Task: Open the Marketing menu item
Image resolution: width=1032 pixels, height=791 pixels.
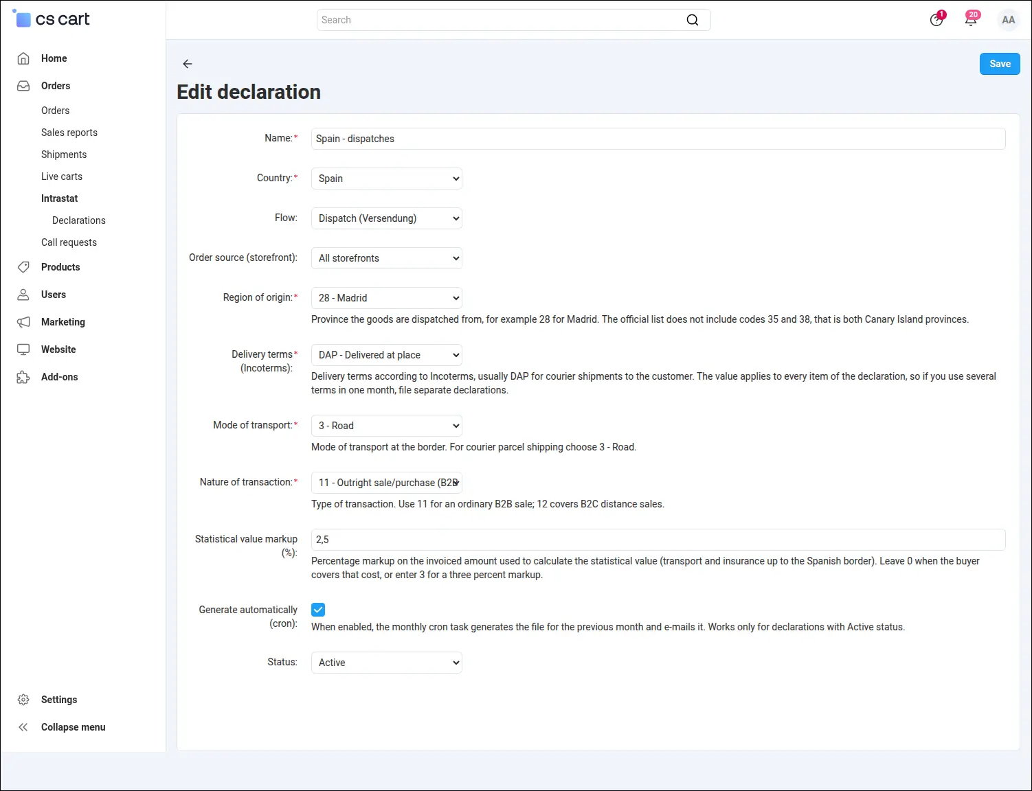Action: click(63, 322)
